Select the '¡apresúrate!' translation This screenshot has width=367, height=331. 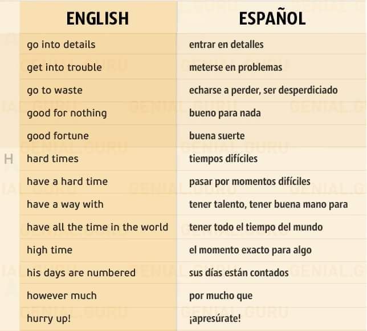(215, 319)
